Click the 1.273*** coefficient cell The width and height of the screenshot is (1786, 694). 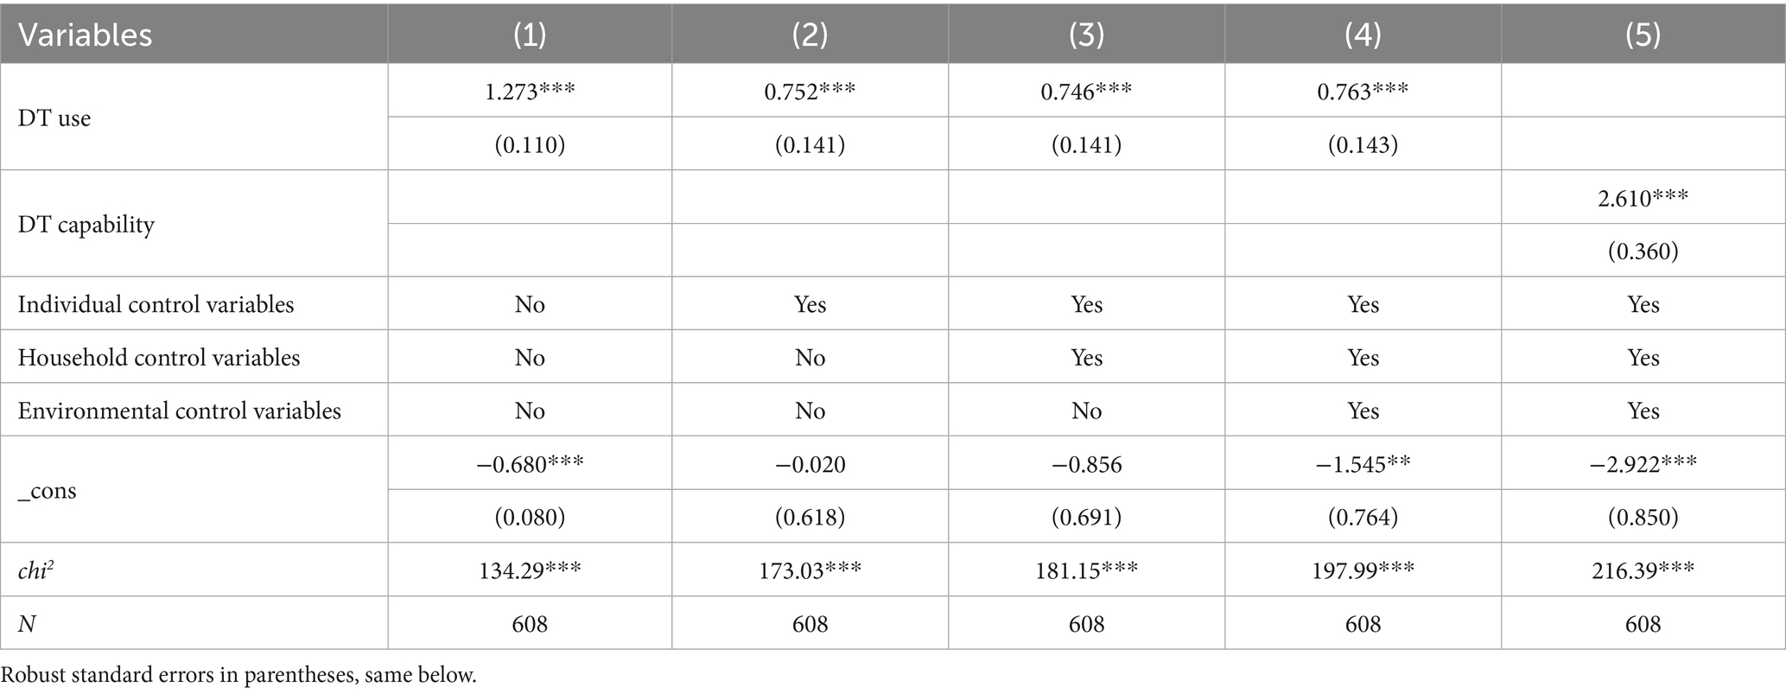[x=530, y=91]
